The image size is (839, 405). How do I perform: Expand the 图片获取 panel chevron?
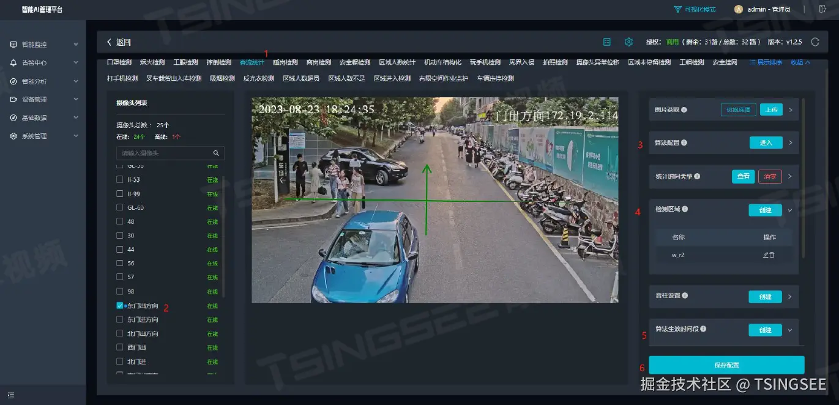790,110
